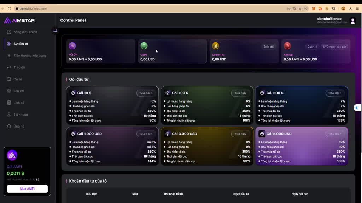This screenshot has height=203, width=362.
Task: Click the 'Trao đổi' swap arrows icon
Action: click(x=9, y=67)
